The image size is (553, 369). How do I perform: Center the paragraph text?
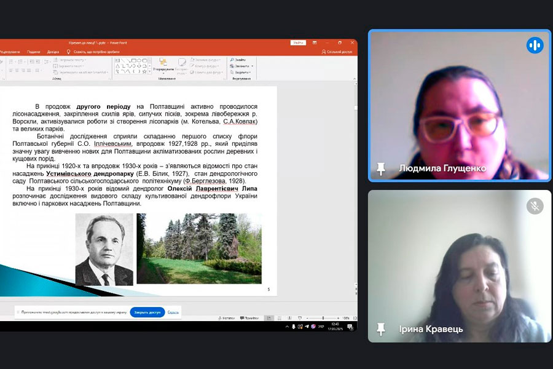pyautogui.click(x=17, y=70)
